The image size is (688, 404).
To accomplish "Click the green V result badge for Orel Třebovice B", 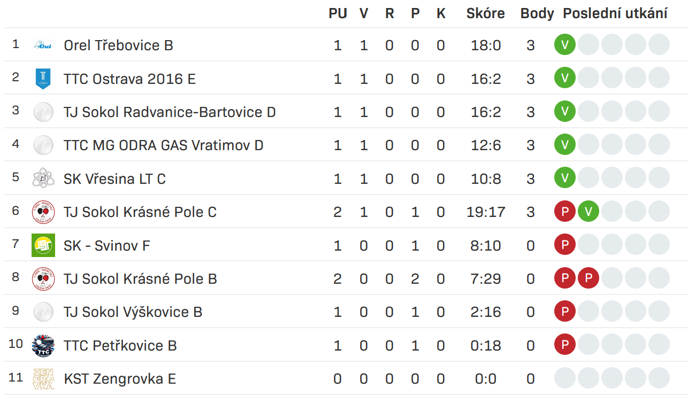I will coord(565,45).
